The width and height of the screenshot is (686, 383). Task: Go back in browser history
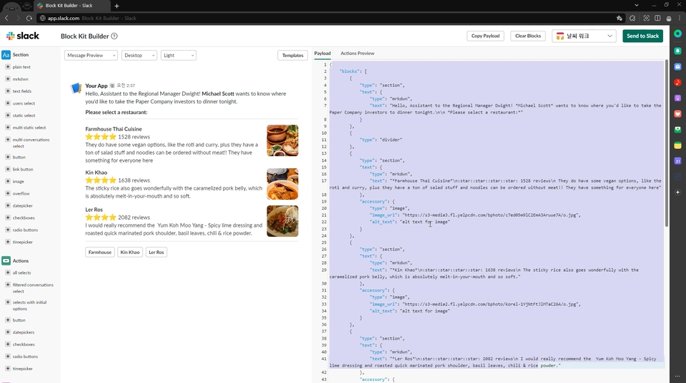click(x=6, y=18)
